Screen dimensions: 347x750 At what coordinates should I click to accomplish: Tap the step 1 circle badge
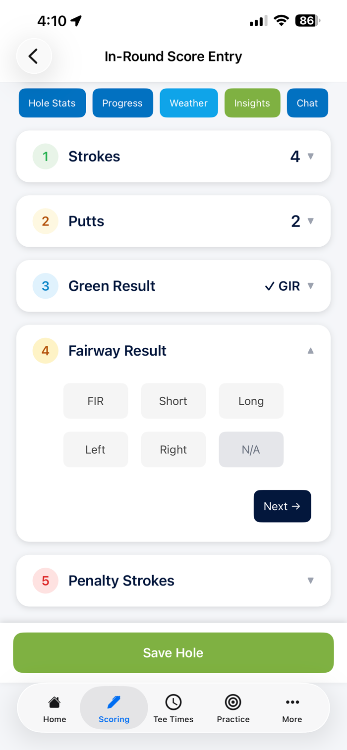[46, 157]
